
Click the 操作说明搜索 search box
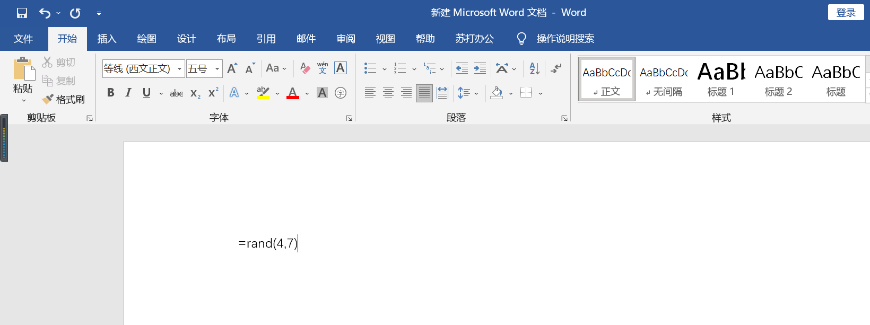(565, 39)
